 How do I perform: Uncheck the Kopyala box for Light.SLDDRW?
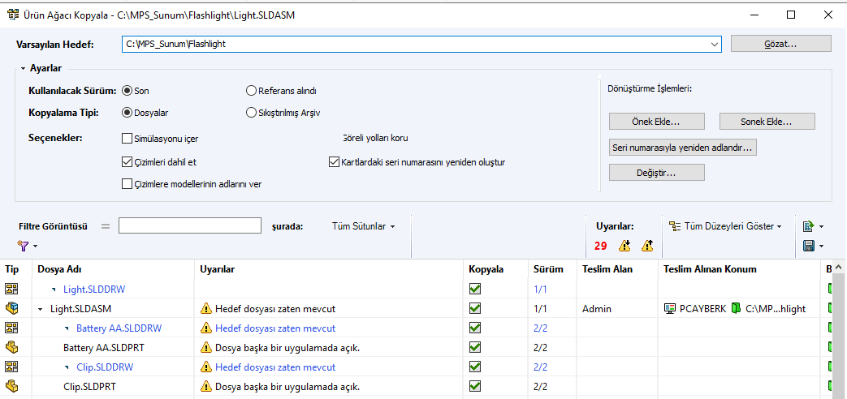(475, 289)
